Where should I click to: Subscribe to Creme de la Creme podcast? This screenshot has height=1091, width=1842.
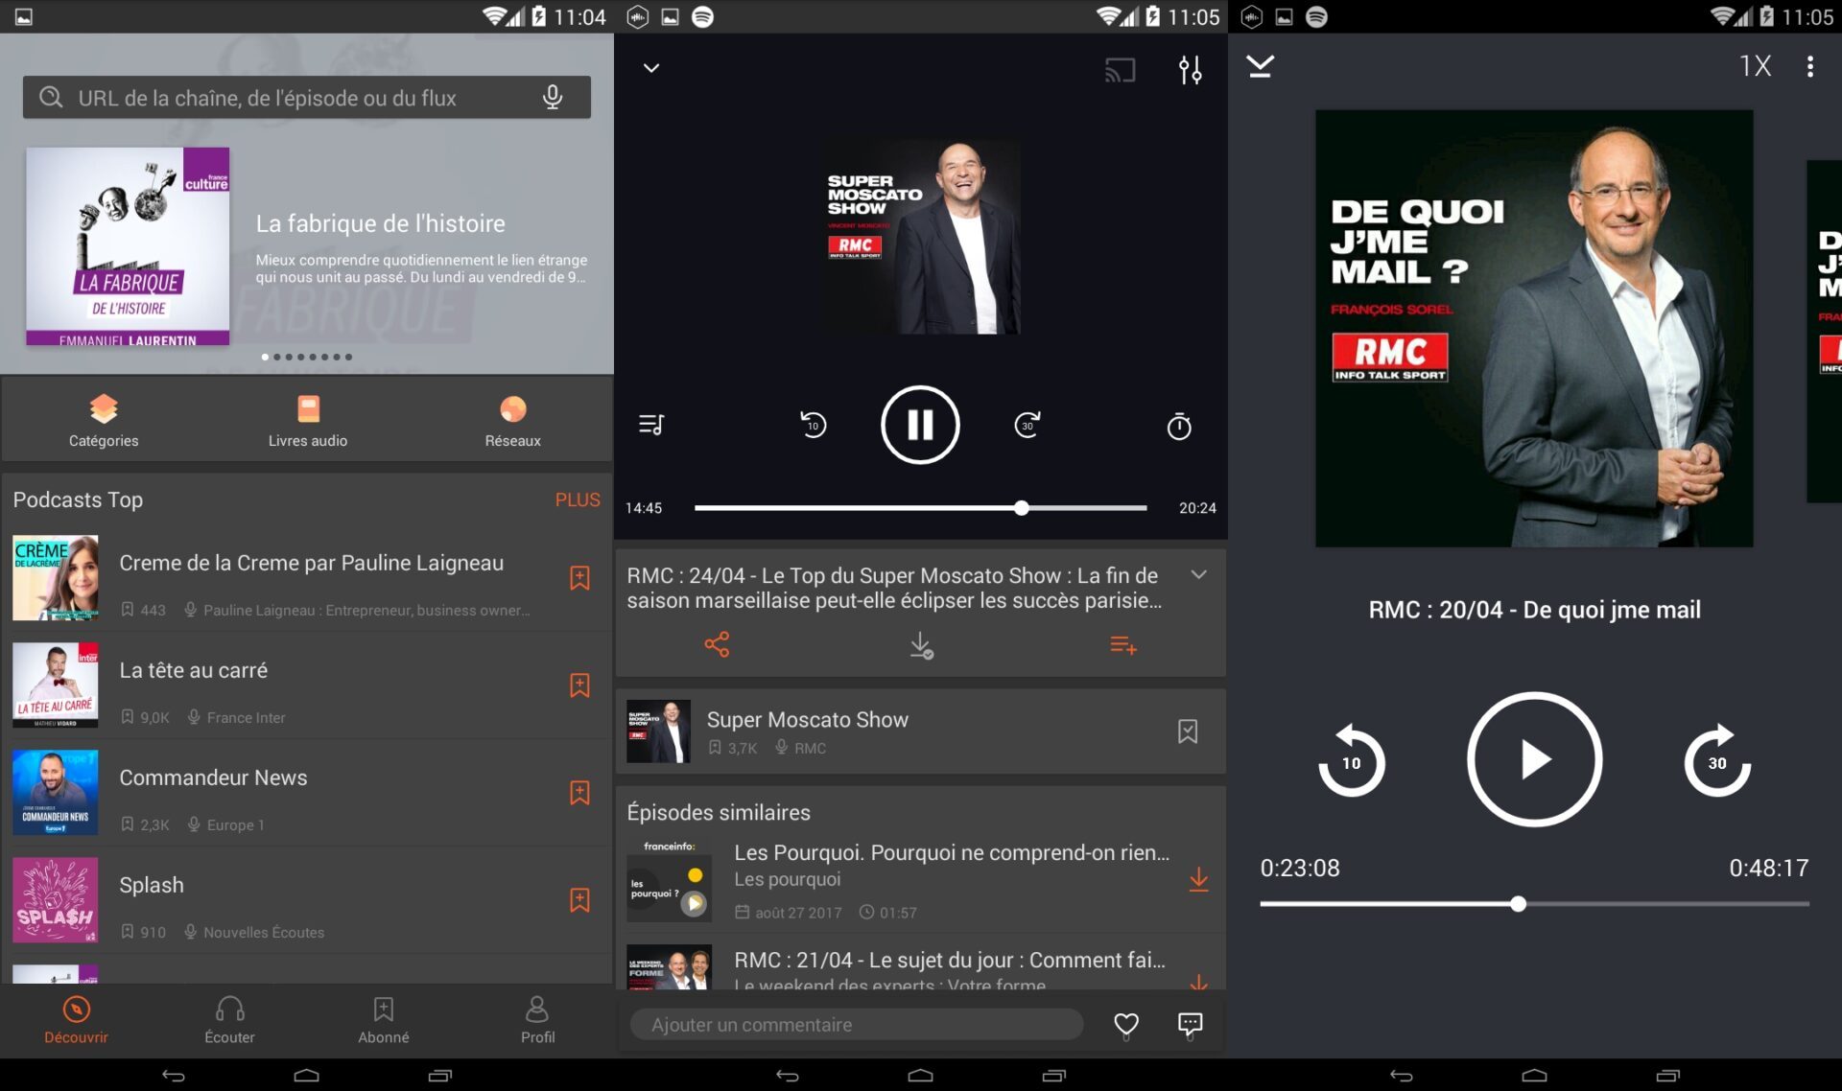coord(579,578)
